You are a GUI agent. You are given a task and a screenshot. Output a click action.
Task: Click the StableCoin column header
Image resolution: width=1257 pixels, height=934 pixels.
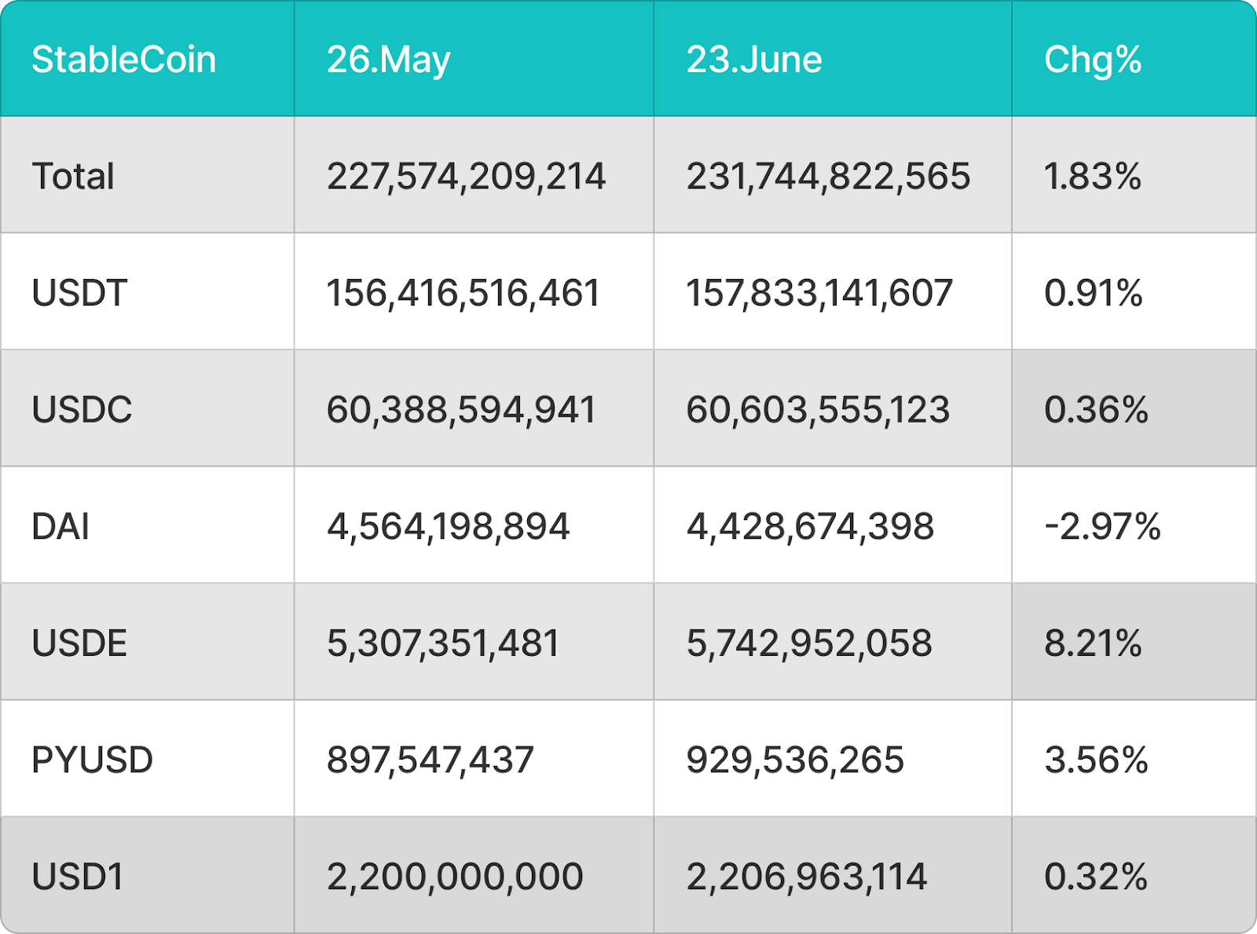[123, 60]
